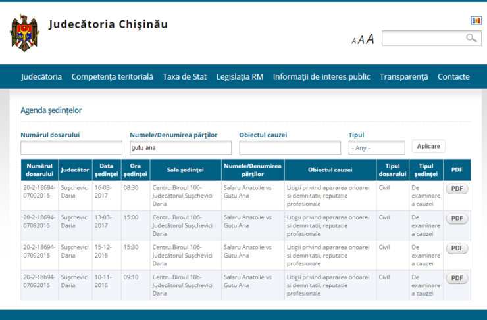Sort by Tipul ședinței column header
Image resolution: width=487 pixels, height=320 pixels.
coord(426,170)
